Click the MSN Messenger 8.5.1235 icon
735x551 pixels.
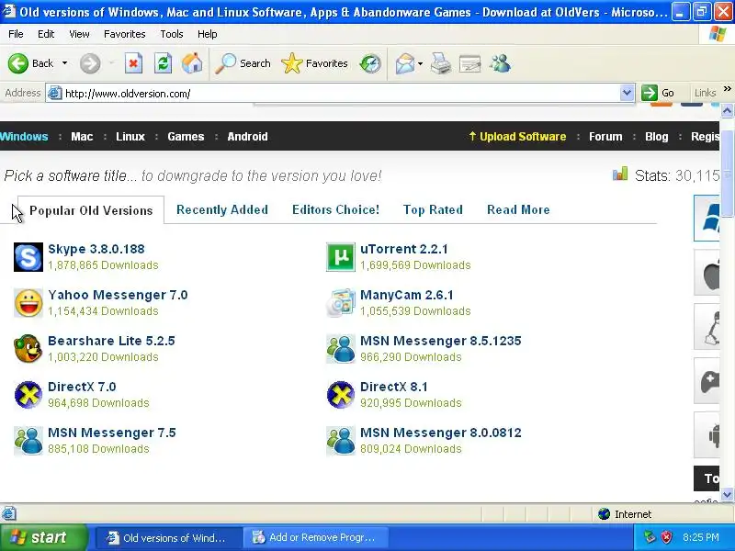pyautogui.click(x=341, y=349)
